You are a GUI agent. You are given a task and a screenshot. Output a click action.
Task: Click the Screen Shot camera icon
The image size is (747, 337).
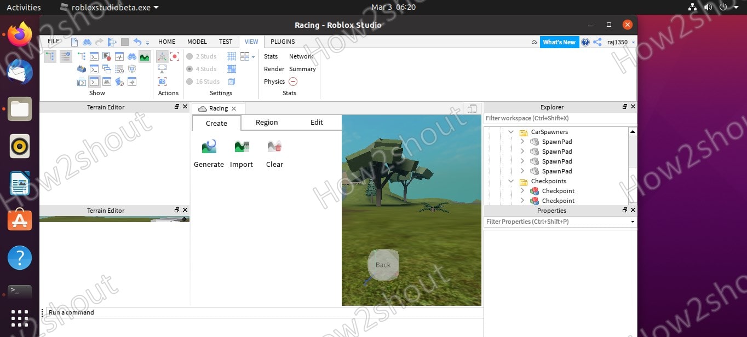(162, 82)
